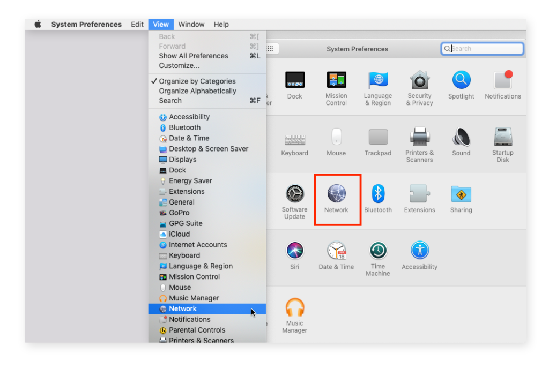The width and height of the screenshot is (549, 369).
Task: Open the Spotlight pane icon
Action: pos(461,80)
